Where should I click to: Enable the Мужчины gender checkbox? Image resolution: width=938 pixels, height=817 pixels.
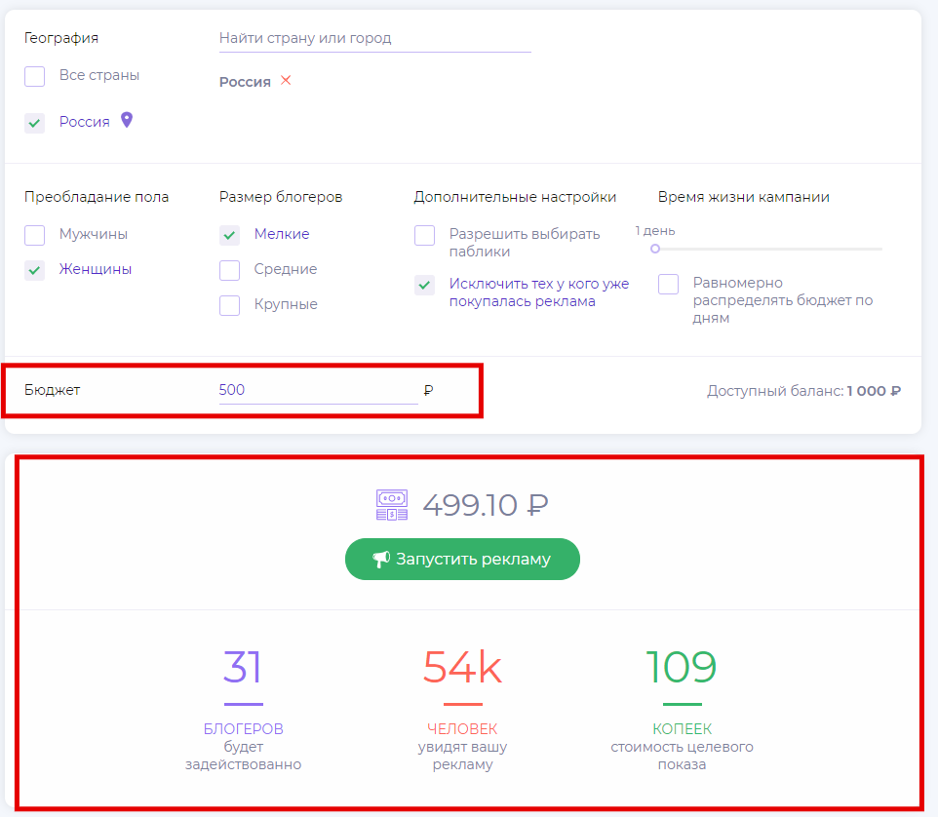coord(35,235)
